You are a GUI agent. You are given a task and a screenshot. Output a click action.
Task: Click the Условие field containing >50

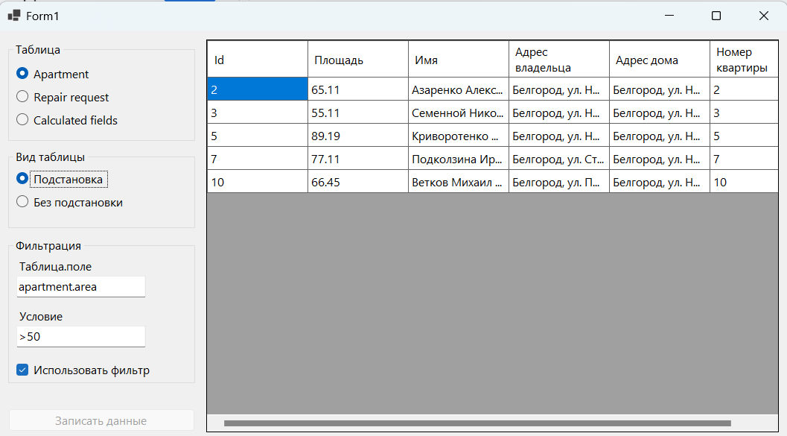(81, 337)
